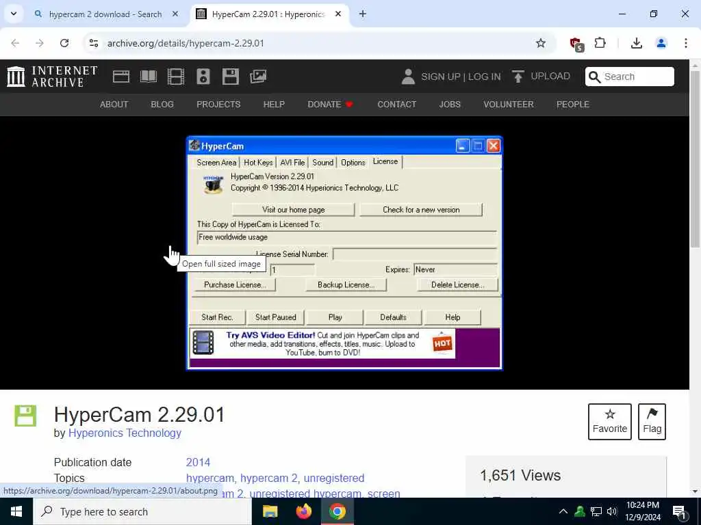Click the address bar URL

point(186,43)
